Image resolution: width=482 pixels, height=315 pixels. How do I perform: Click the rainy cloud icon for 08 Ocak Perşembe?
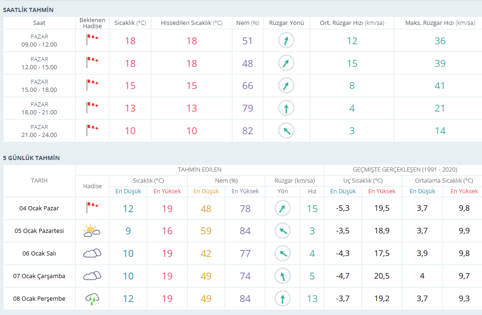click(x=92, y=299)
